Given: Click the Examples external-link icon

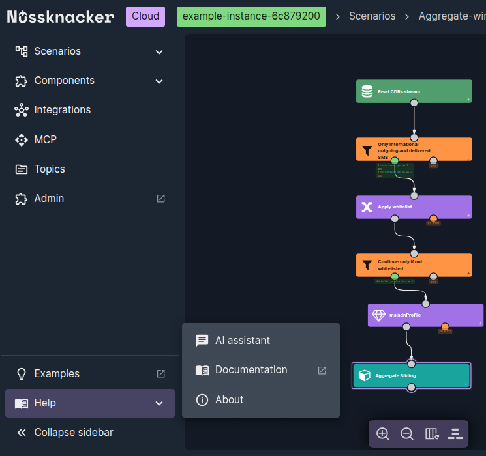Looking at the screenshot, I should (161, 374).
